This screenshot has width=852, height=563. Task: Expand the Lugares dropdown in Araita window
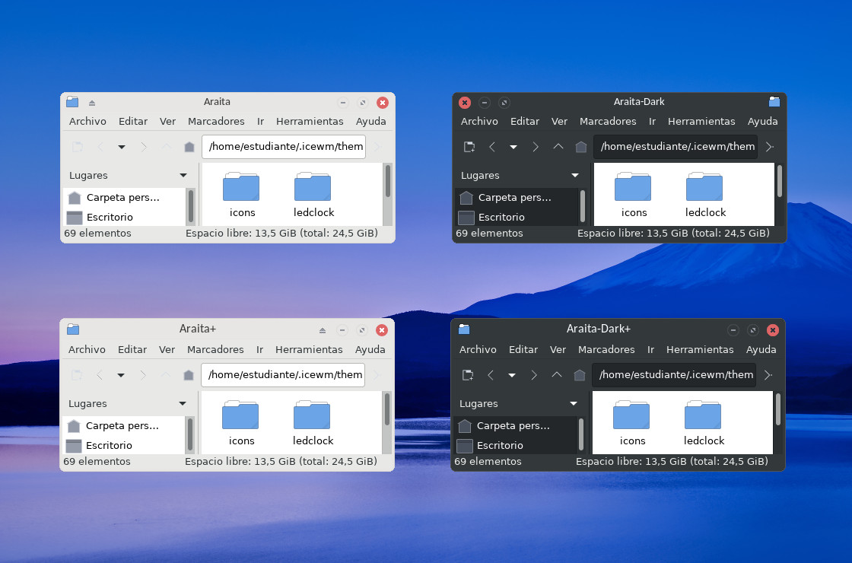coord(183,176)
